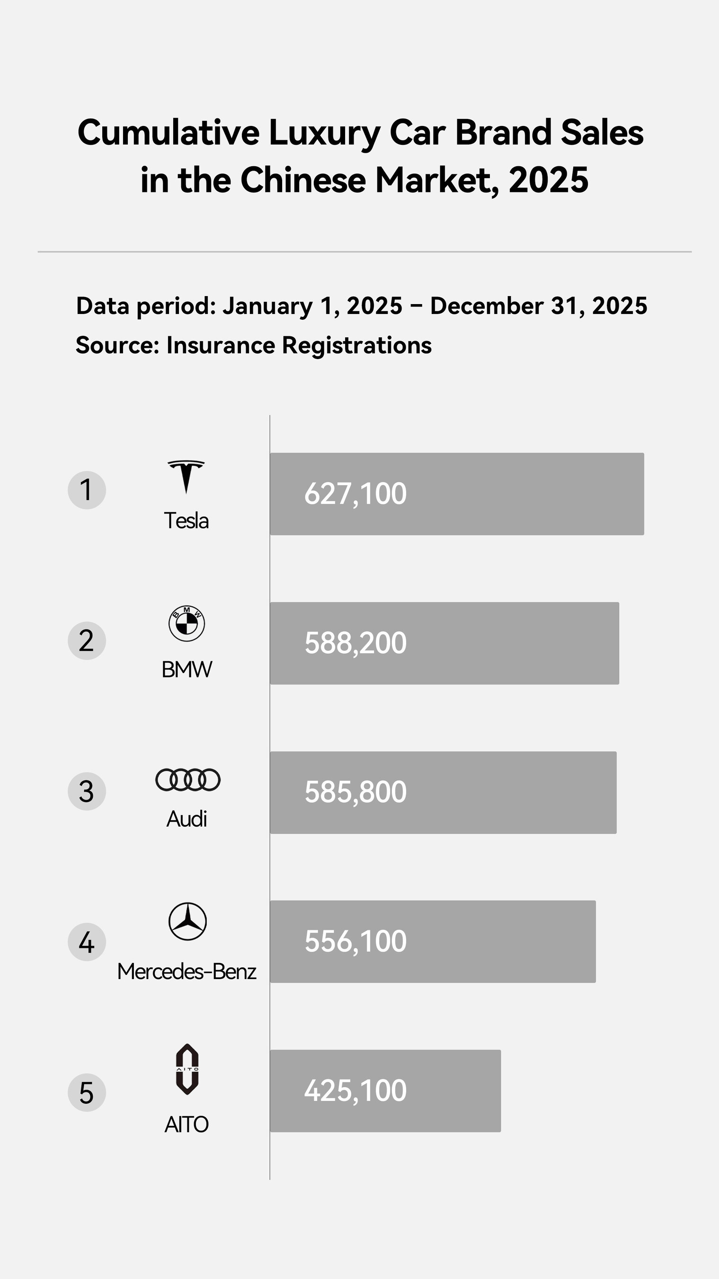
Task: Click the Audi four rings logo
Action: [x=187, y=780]
